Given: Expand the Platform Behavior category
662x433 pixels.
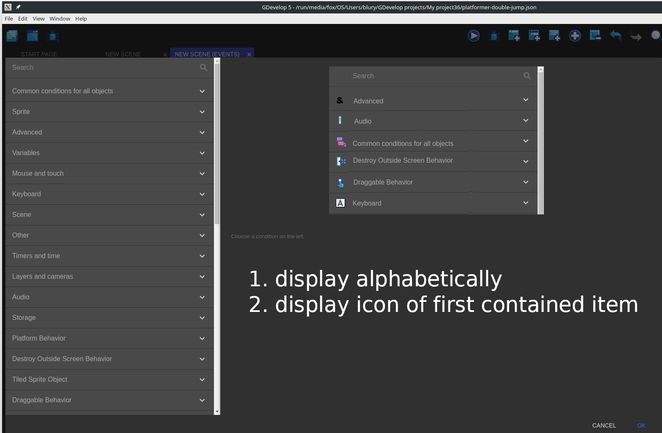Looking at the screenshot, I should pyautogui.click(x=110, y=338).
